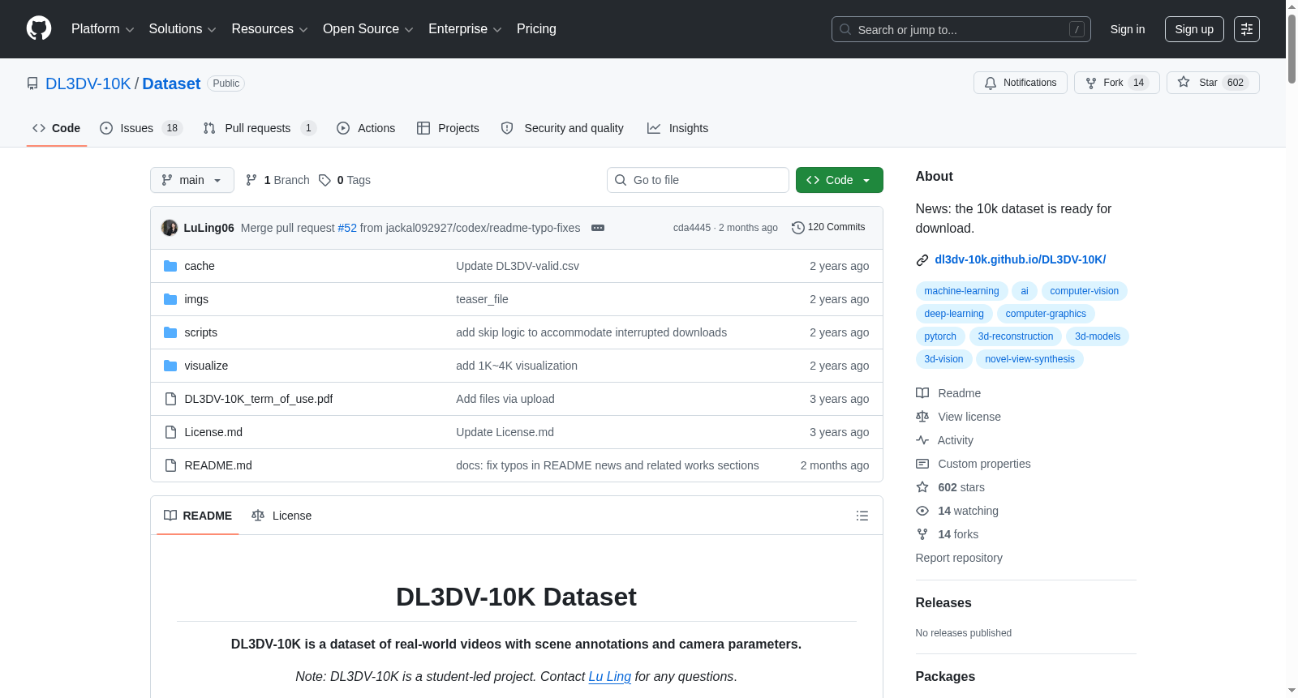The width and height of the screenshot is (1298, 698).
Task: Open the Pricing page from top navigation
Action: click(536, 29)
